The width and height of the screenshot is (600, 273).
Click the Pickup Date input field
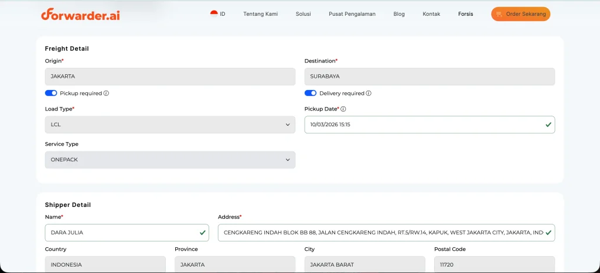[429, 125]
